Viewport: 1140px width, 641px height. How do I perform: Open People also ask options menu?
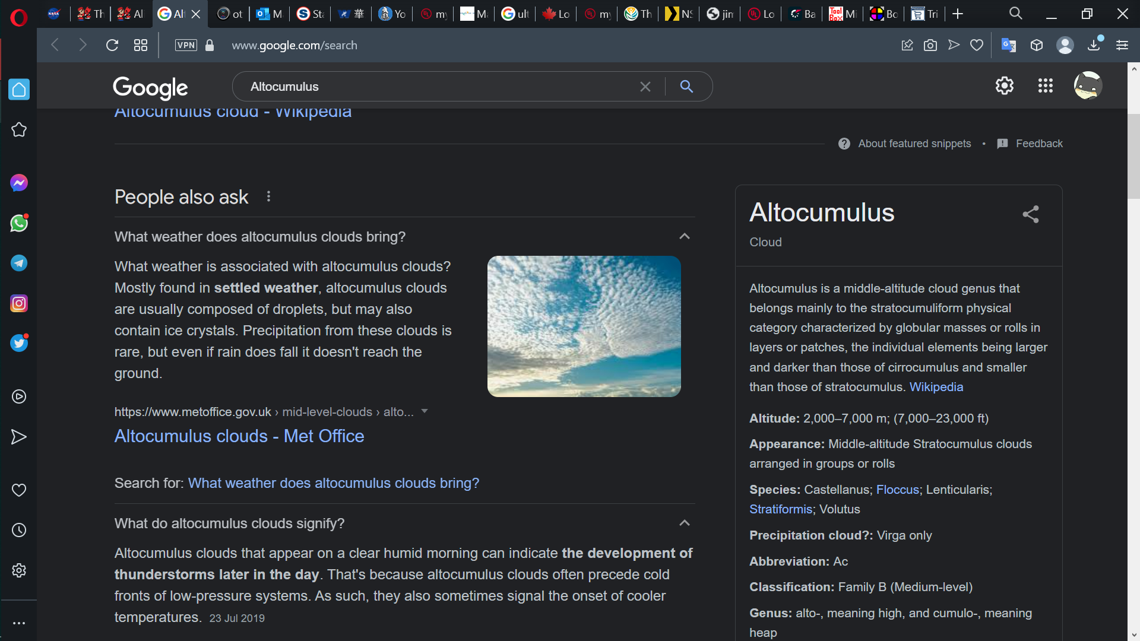(x=269, y=196)
